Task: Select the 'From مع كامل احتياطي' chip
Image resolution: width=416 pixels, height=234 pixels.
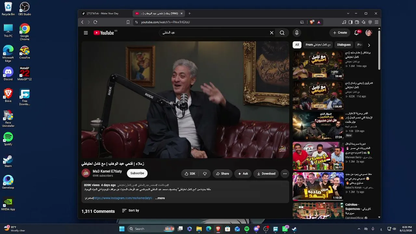Action: (x=318, y=45)
